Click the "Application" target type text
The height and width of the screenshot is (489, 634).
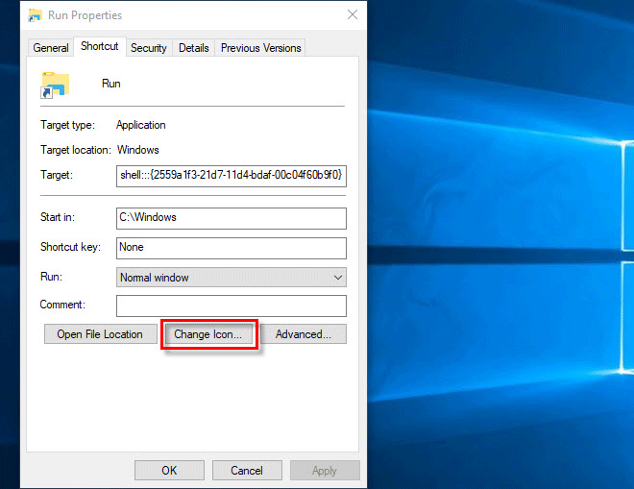click(x=141, y=125)
